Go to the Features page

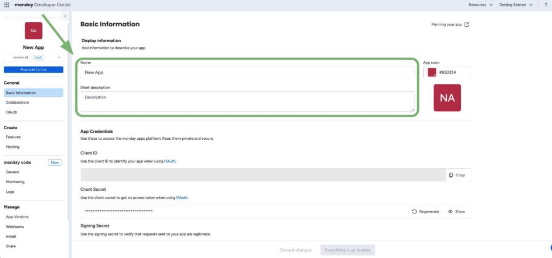(13, 137)
